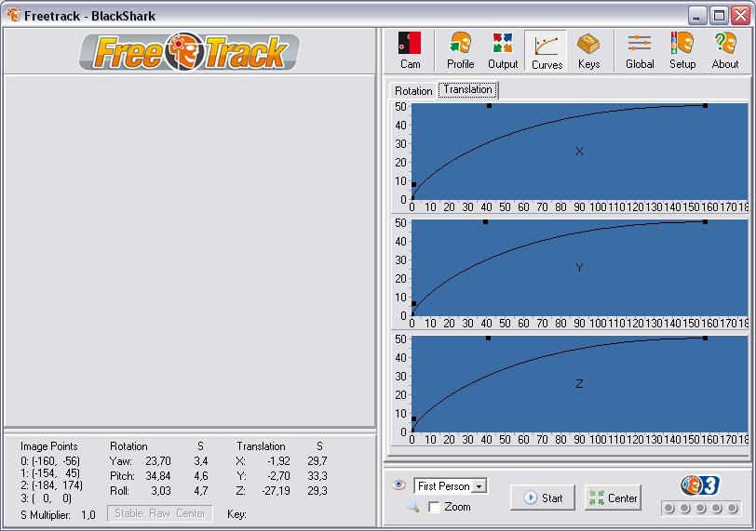756x531 pixels.
Task: Click Yaw smoothing value 3,4
Action: tap(201, 460)
